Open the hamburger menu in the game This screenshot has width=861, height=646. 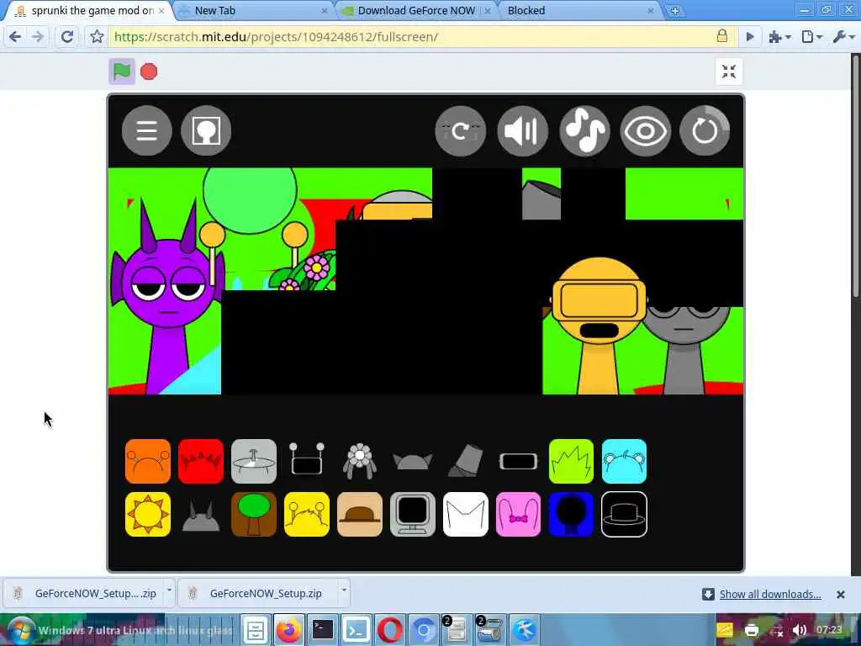[x=146, y=130]
